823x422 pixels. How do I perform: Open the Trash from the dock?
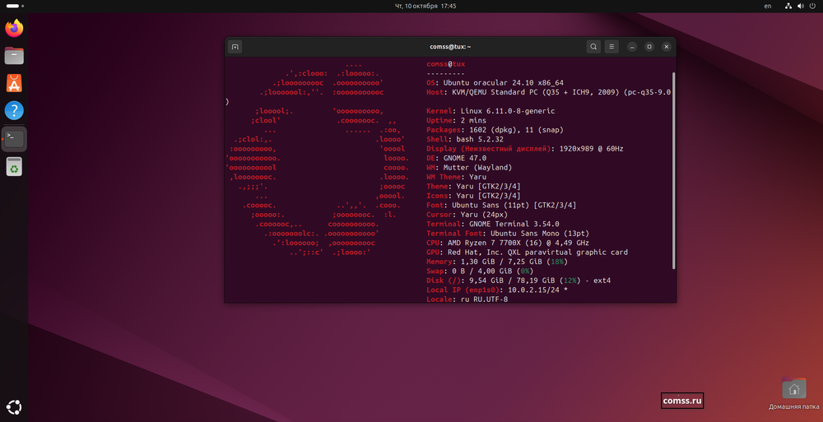click(x=14, y=166)
